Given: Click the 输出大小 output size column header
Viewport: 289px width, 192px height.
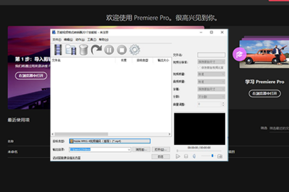Looking at the screenshot, I should pyautogui.click(x=162, y=60).
